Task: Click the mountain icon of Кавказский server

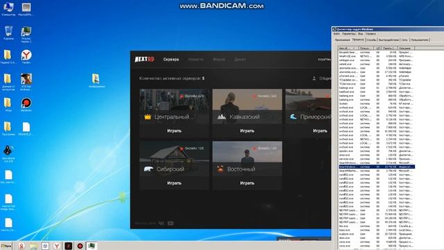Action: 221,117
